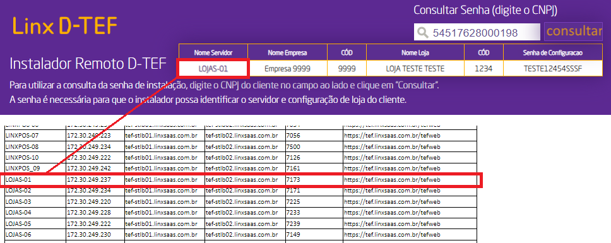This screenshot has width=611, height=243.
Task: Click tef-stlb02 host in LOJAS-01 row
Action: click(241, 180)
